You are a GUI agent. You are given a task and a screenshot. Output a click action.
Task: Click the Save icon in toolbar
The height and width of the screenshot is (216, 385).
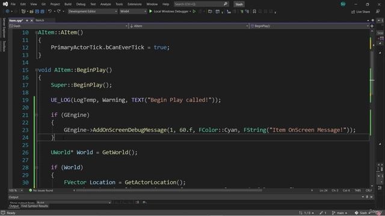click(x=37, y=11)
